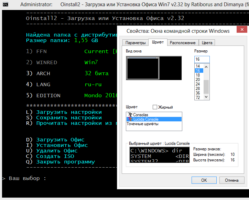Select the Lucida Console font entry
249x200 pixels.
click(x=154, y=119)
